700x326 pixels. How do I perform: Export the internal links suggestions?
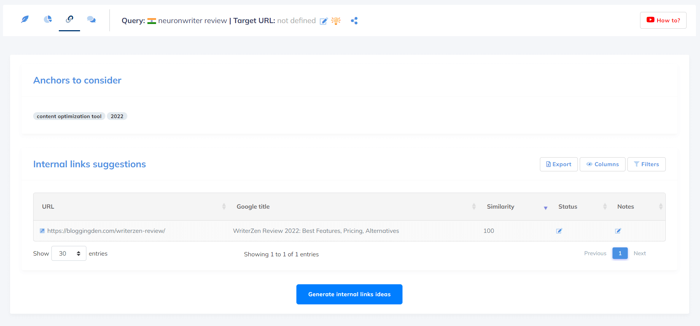coord(559,164)
